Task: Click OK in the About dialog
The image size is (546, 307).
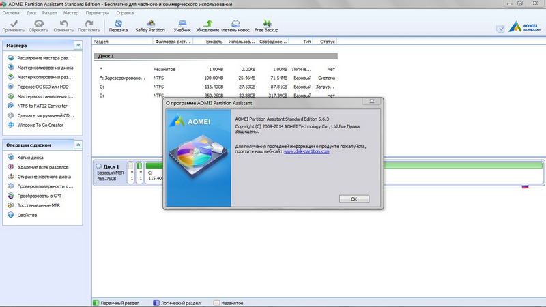Action: [x=354, y=199]
